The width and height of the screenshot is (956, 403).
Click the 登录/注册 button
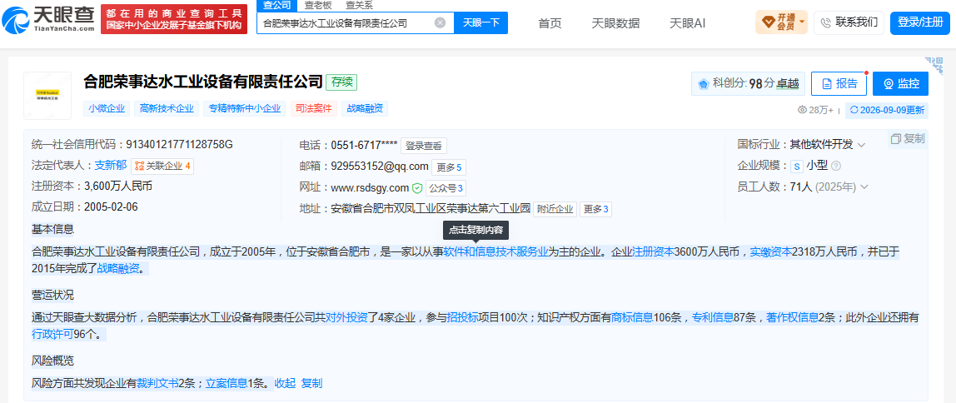(x=920, y=22)
